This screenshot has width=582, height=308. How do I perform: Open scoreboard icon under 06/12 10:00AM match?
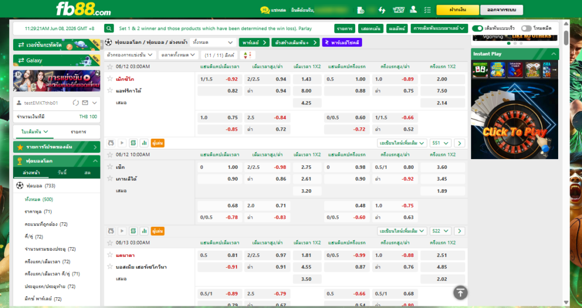click(x=133, y=231)
